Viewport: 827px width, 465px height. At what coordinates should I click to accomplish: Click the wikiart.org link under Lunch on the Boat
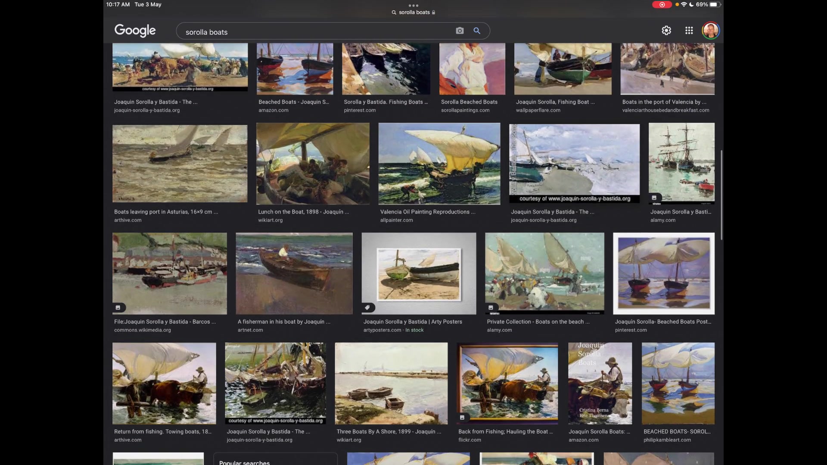[x=270, y=220]
